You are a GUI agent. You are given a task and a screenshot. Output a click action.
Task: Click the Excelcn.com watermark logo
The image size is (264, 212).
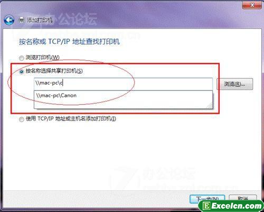(231, 206)
